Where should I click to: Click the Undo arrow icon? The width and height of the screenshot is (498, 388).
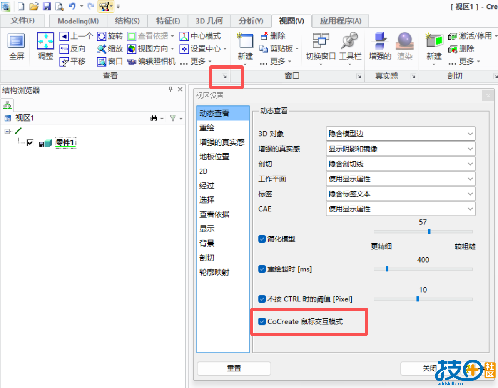coord(72,6)
